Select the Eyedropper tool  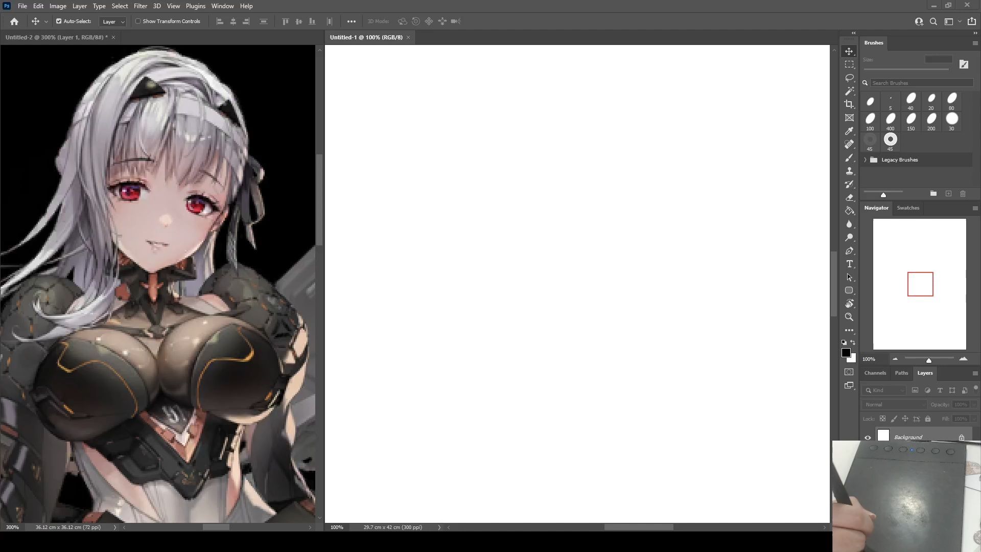[849, 131]
